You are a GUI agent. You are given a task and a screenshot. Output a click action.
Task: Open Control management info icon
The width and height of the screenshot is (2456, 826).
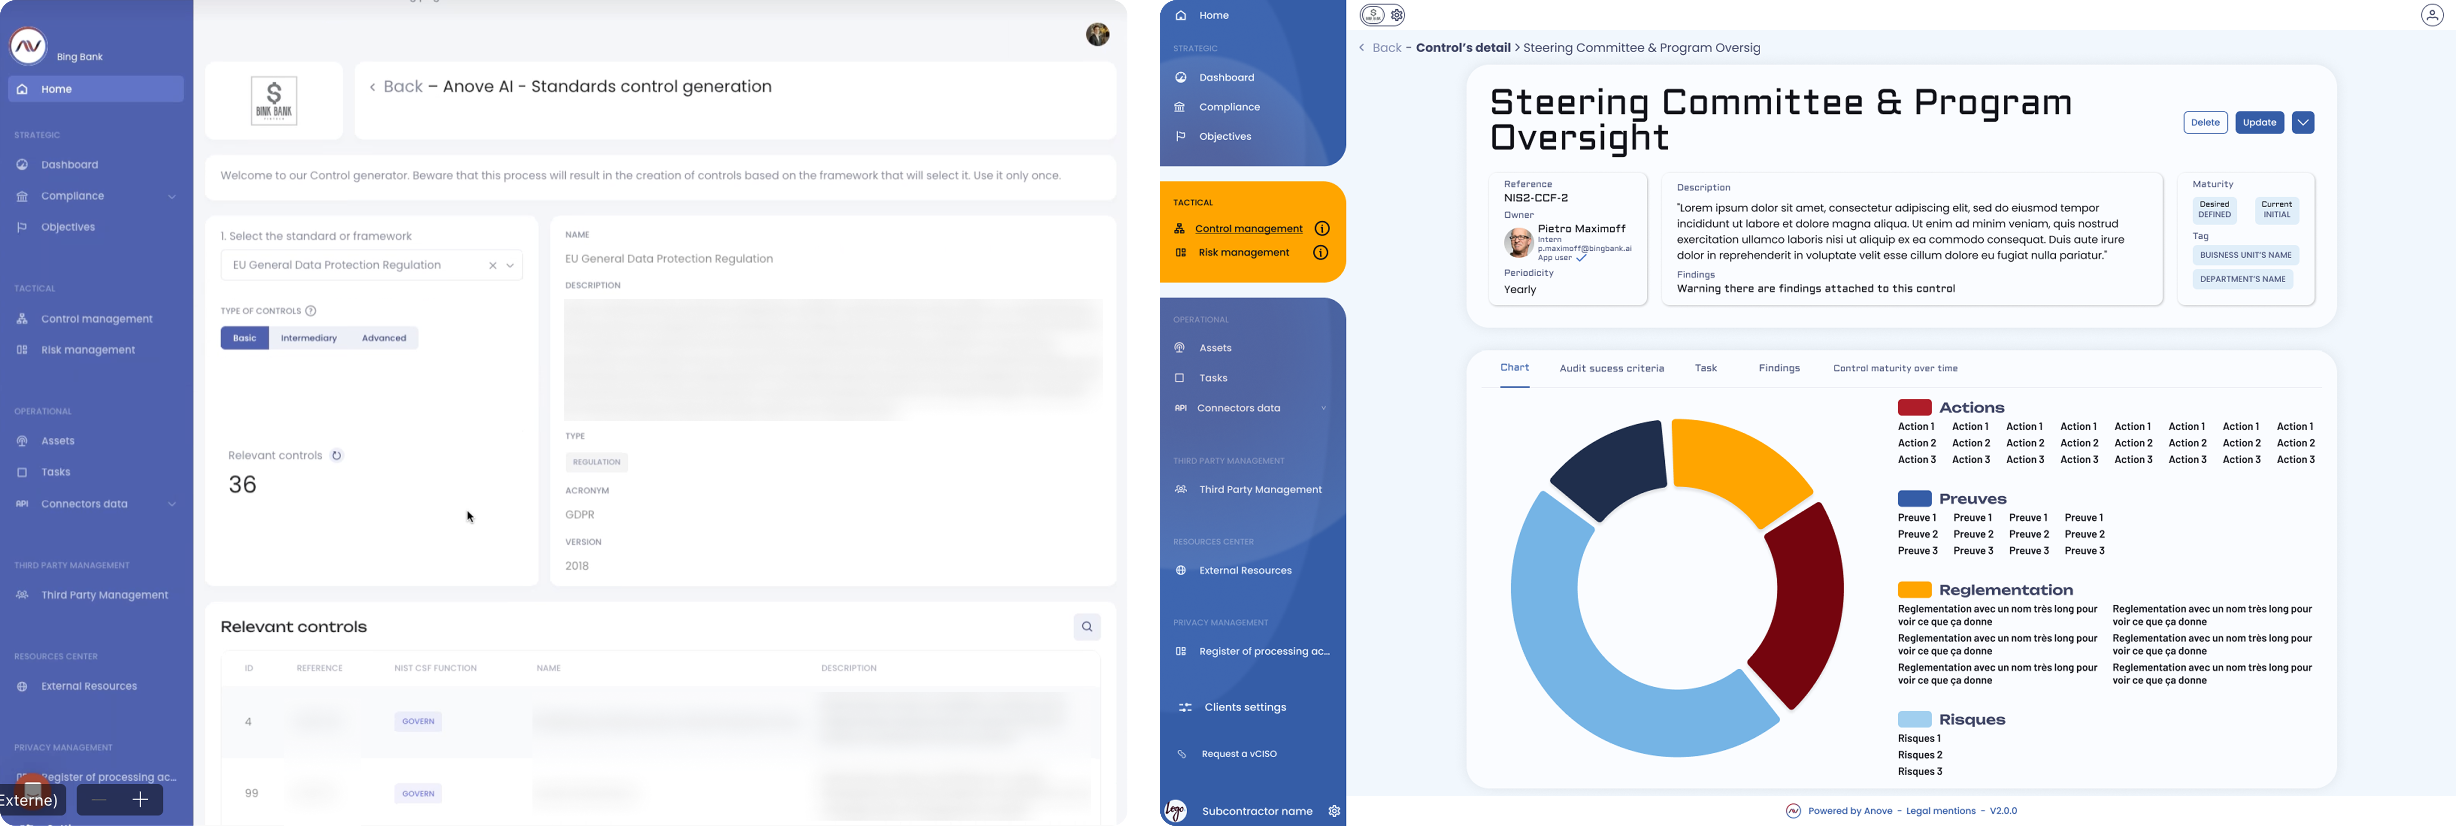(1322, 229)
